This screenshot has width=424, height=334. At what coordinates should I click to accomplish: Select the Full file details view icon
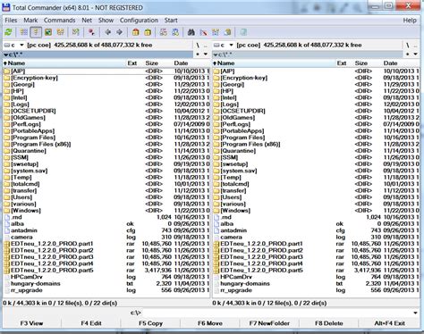point(36,32)
